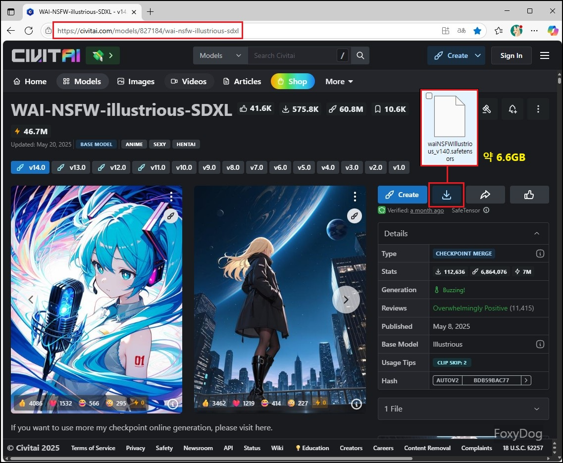
Task: Click the blue favorite star icon
Action: tap(477, 31)
